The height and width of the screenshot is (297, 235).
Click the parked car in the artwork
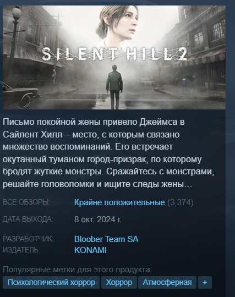(x=20, y=95)
